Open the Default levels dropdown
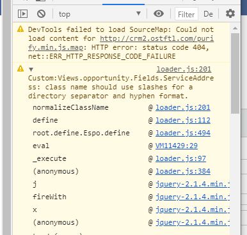Image resolution: width=247 pixels, height=235 pixels. point(208,14)
